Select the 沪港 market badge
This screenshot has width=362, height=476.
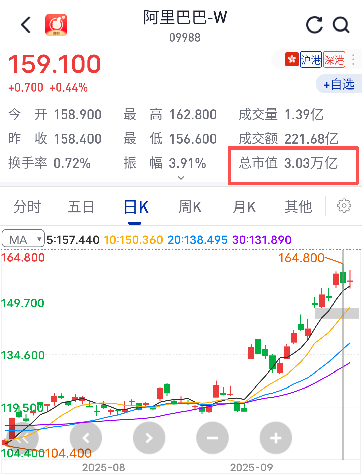[311, 59]
